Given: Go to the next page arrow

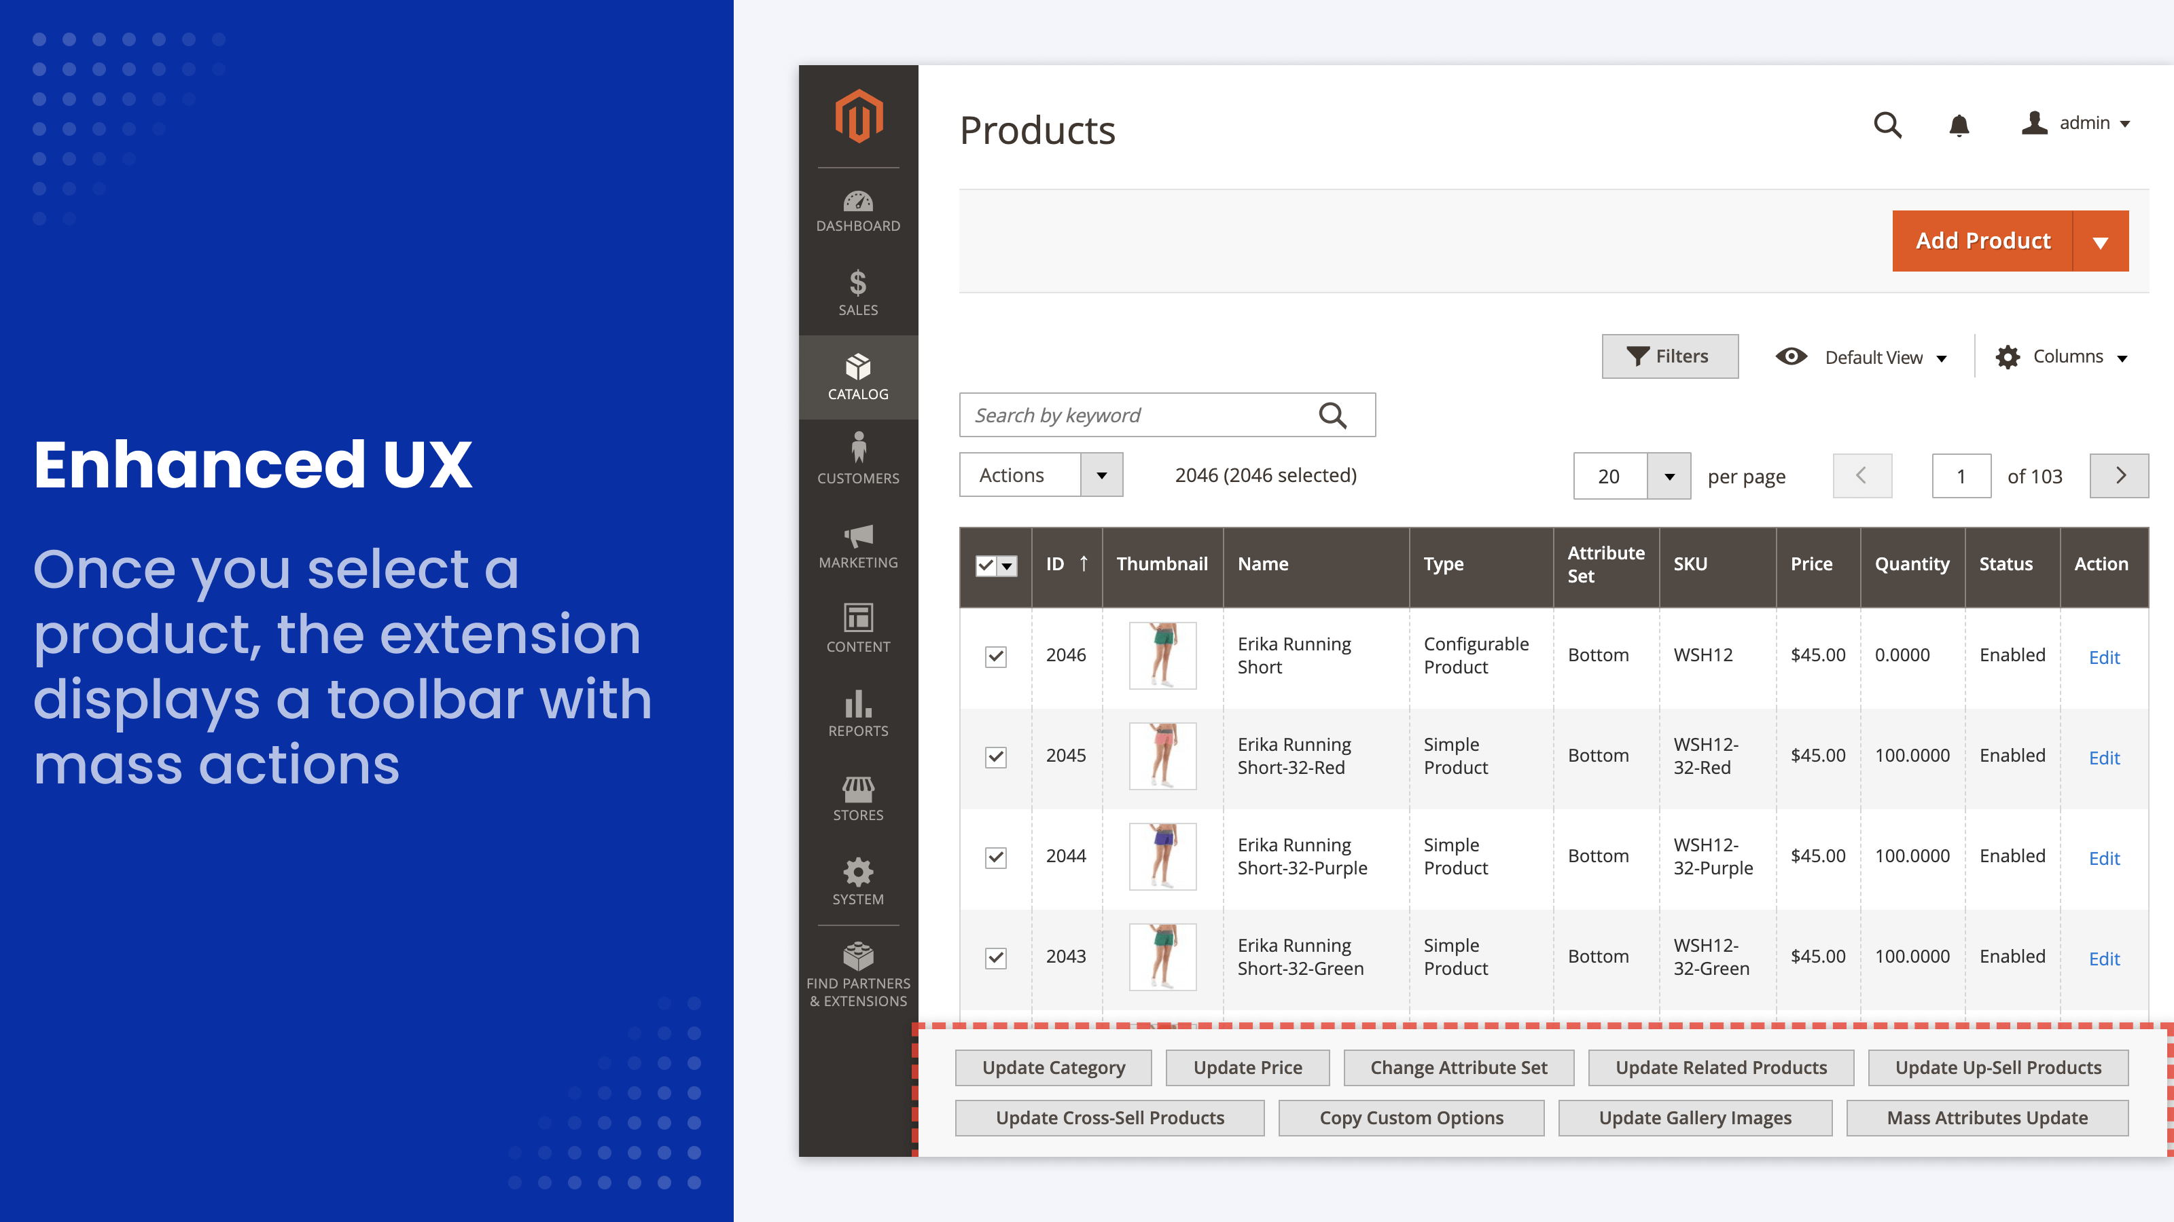Looking at the screenshot, I should pyautogui.click(x=2119, y=476).
